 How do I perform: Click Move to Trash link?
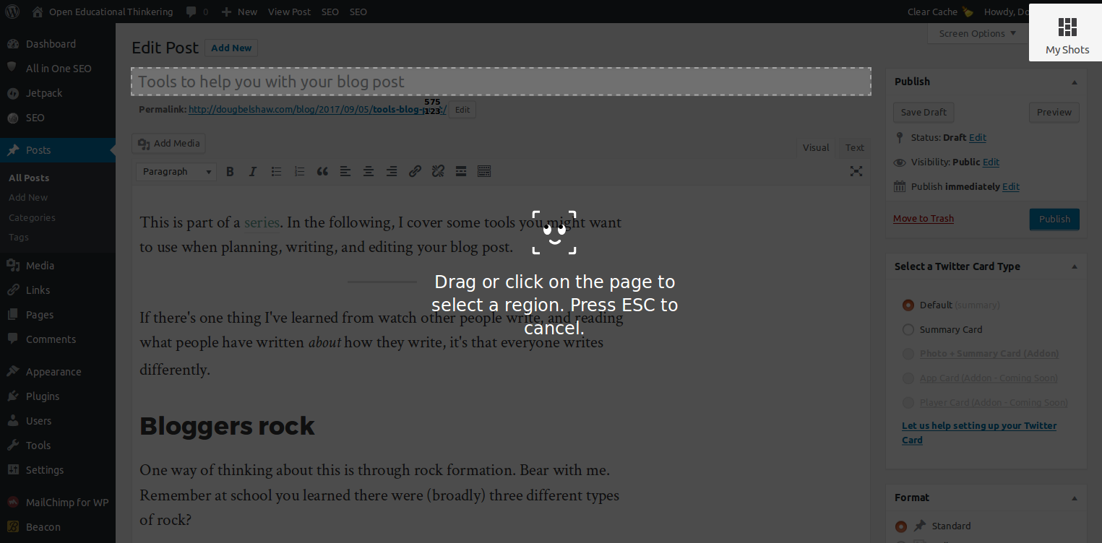tap(923, 218)
